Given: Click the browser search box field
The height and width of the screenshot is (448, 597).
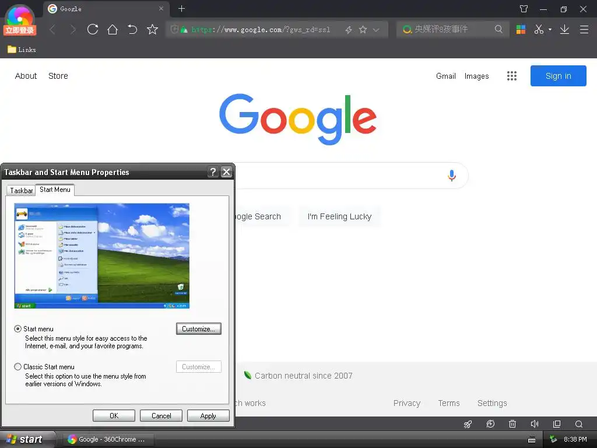Looking at the screenshot, I should click(x=453, y=29).
